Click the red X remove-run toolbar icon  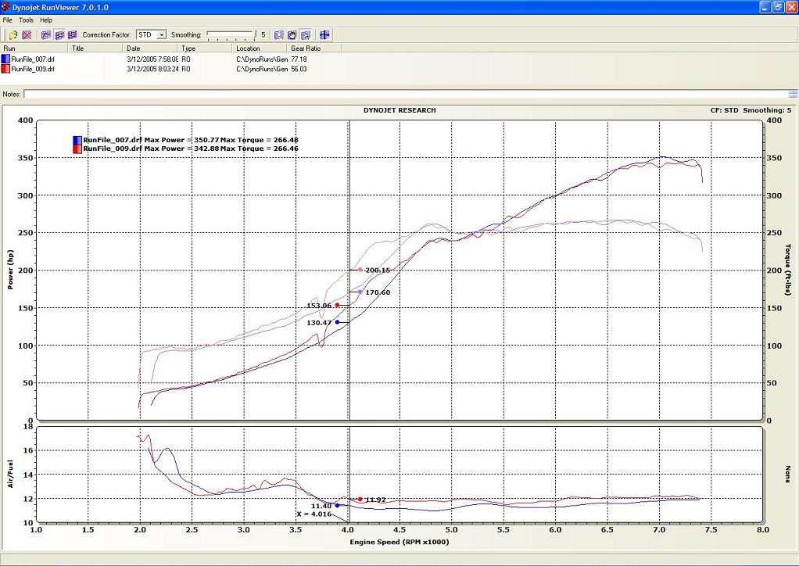pos(27,35)
